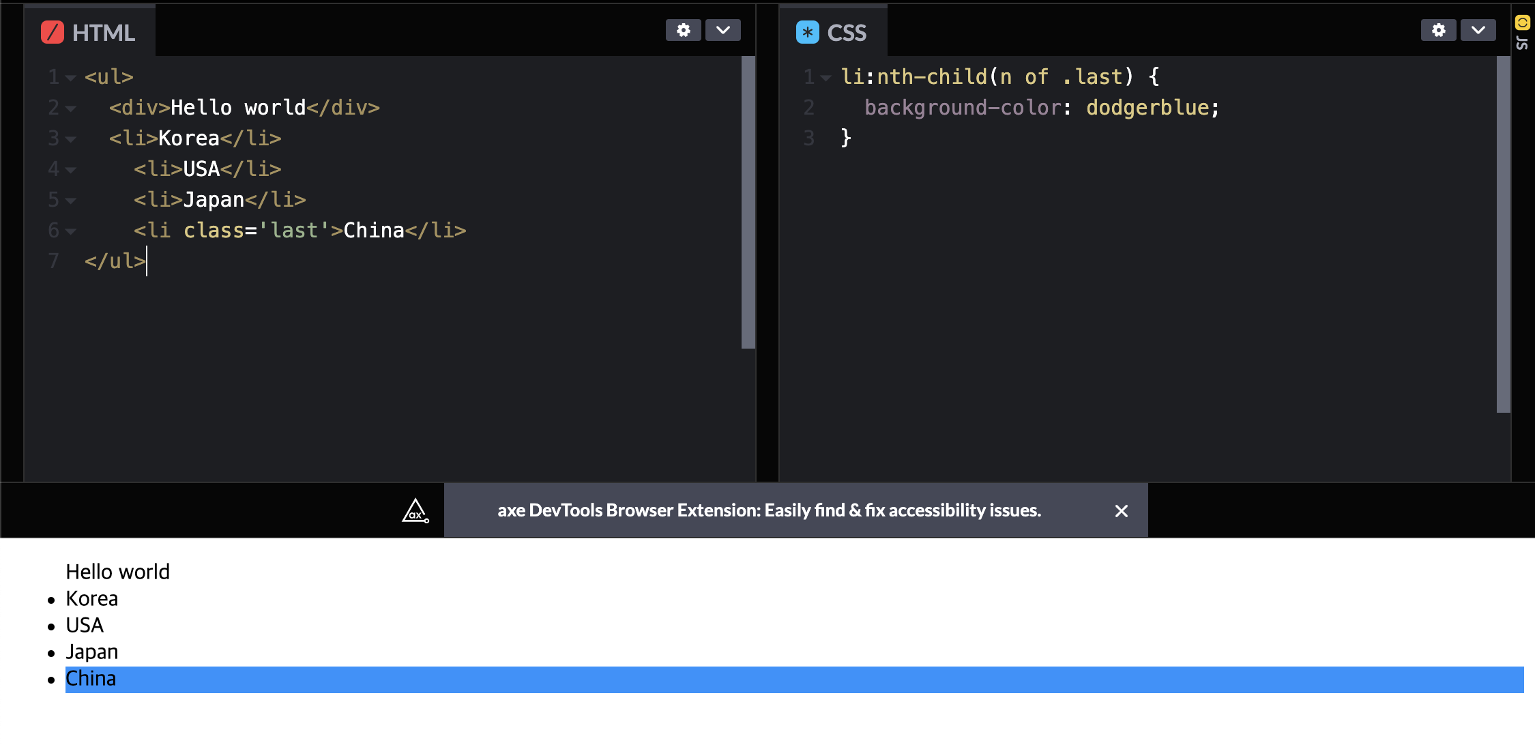The image size is (1535, 745).
Task: Click the highlighted China list item
Action: pyautogui.click(x=91, y=679)
